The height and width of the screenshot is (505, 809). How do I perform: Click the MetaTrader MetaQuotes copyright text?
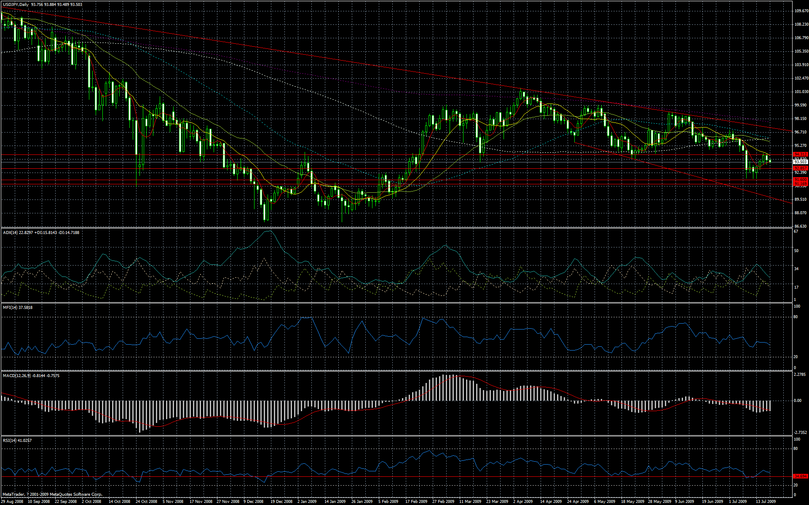[53, 494]
